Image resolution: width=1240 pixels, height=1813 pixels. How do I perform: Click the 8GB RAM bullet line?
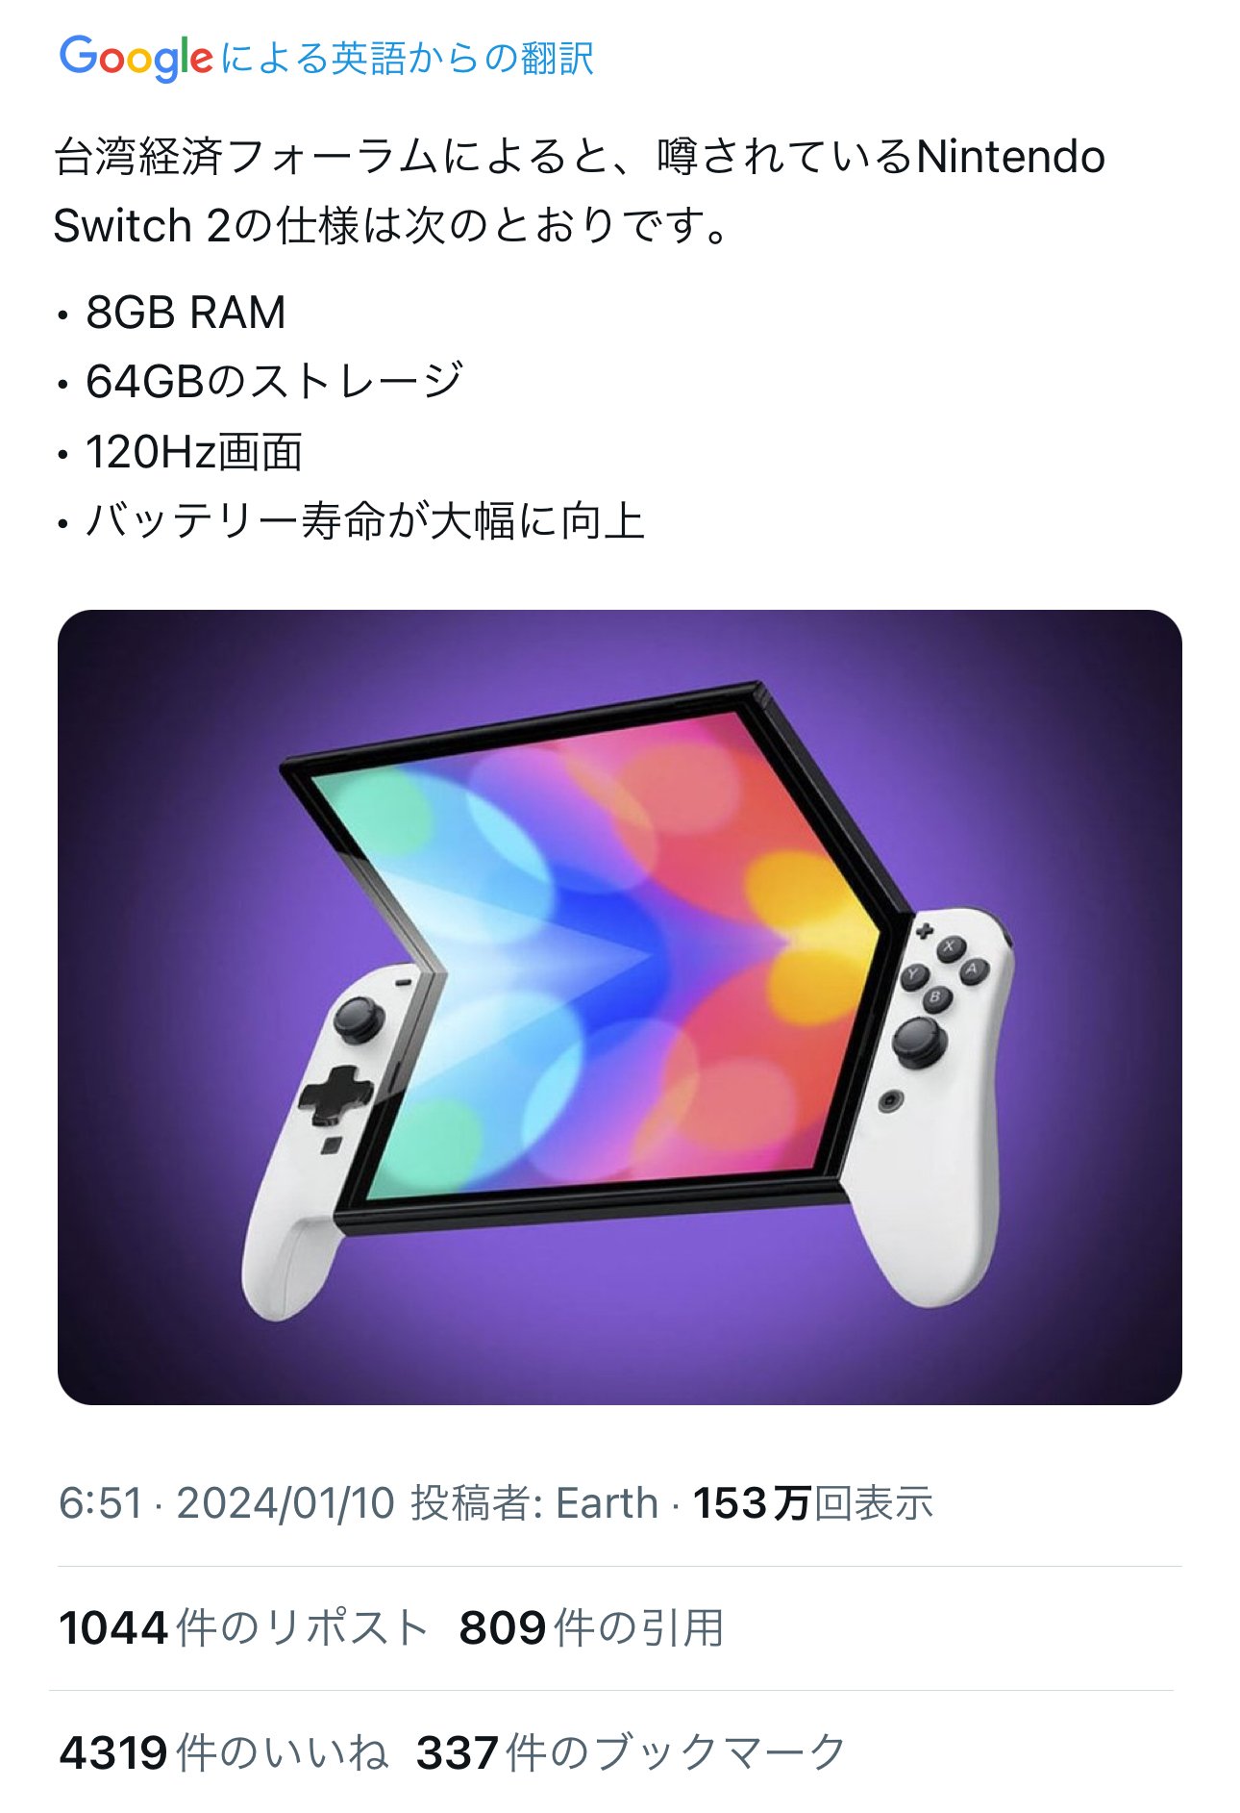(171, 313)
